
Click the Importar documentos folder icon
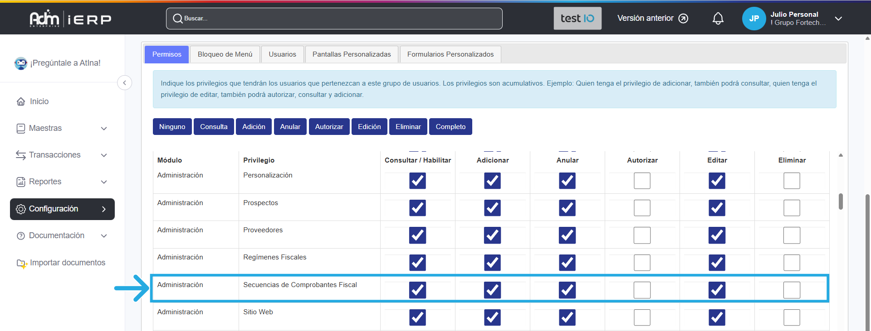point(21,263)
